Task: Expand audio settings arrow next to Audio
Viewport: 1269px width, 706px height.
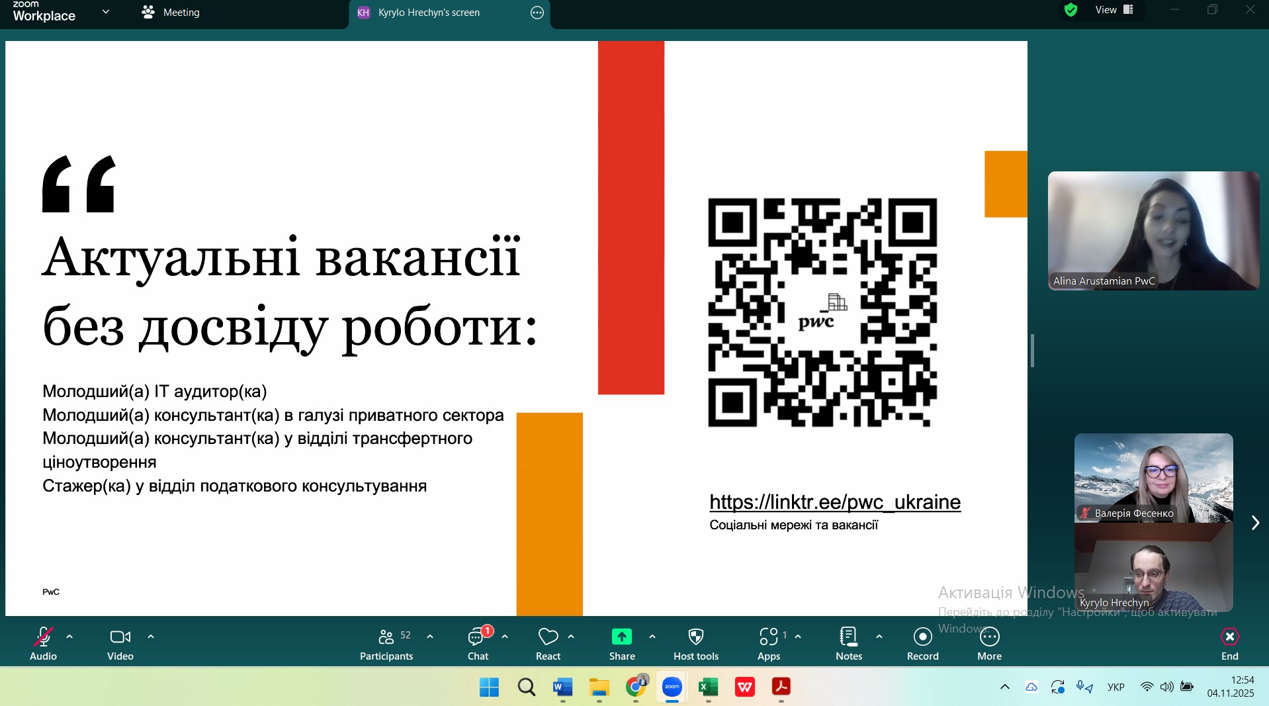Action: 69,637
